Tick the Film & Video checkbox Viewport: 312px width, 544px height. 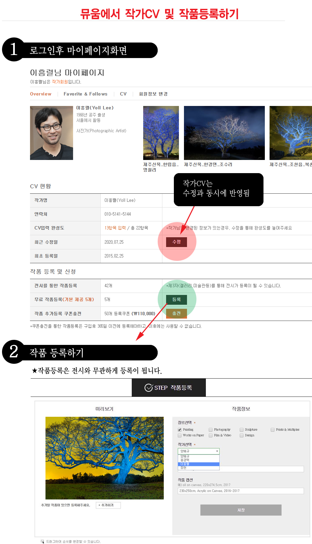pos(211,436)
